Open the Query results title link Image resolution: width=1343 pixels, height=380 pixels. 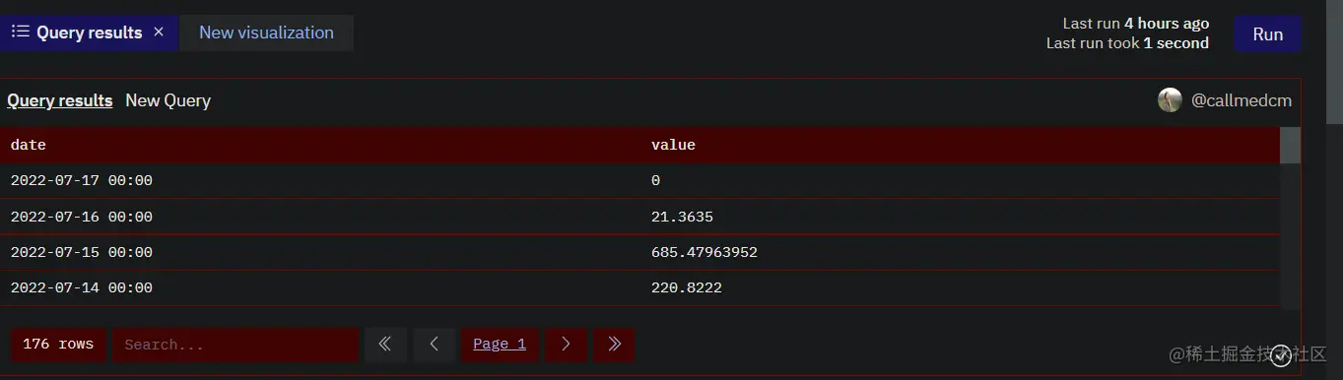[60, 100]
